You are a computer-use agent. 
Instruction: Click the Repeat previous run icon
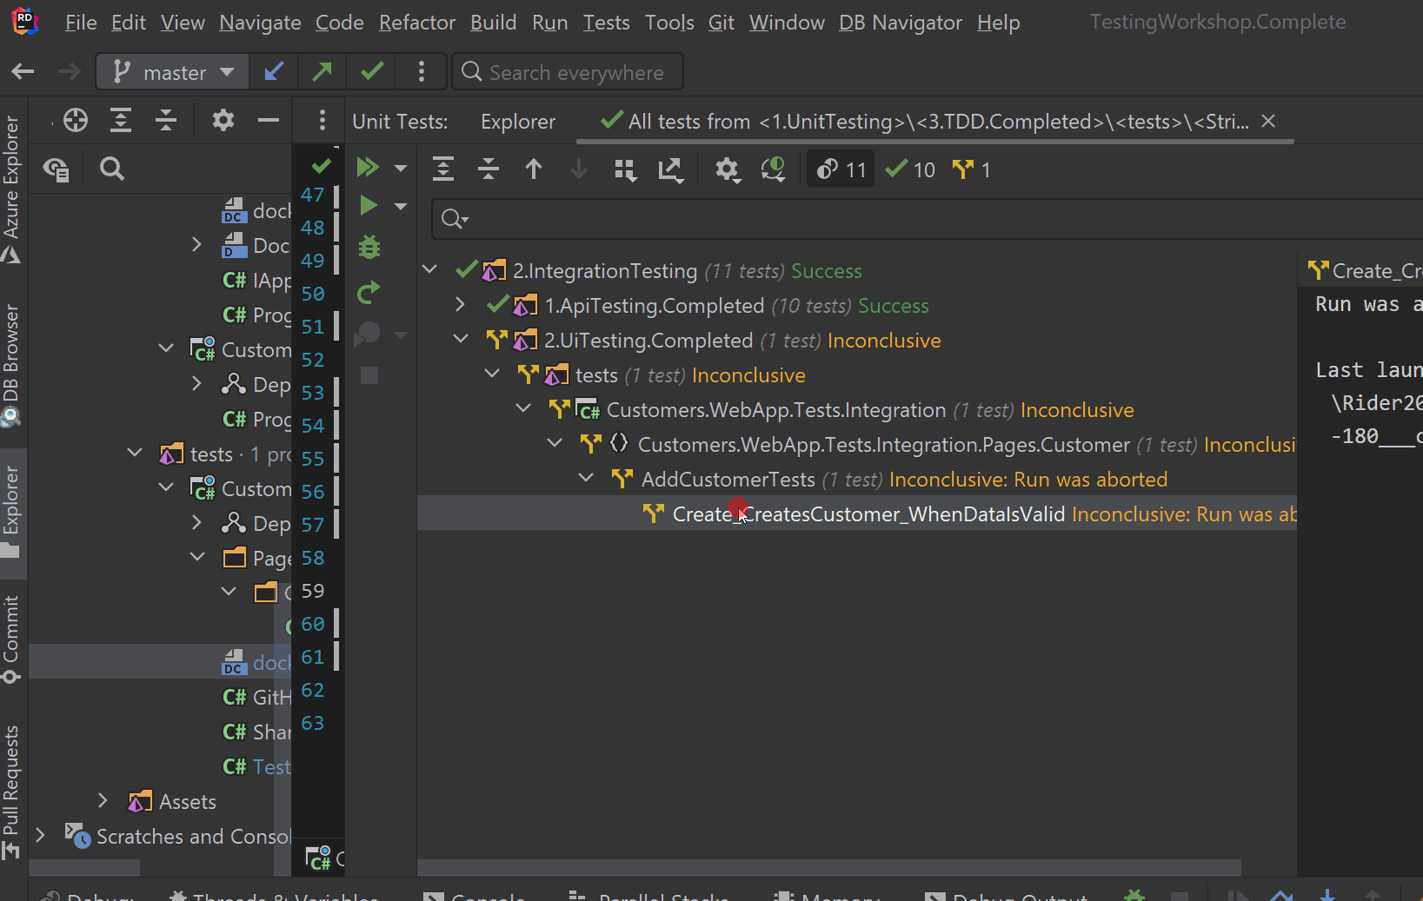click(x=369, y=294)
